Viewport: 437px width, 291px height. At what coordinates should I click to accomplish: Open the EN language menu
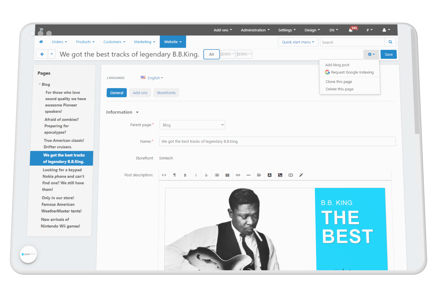point(334,30)
